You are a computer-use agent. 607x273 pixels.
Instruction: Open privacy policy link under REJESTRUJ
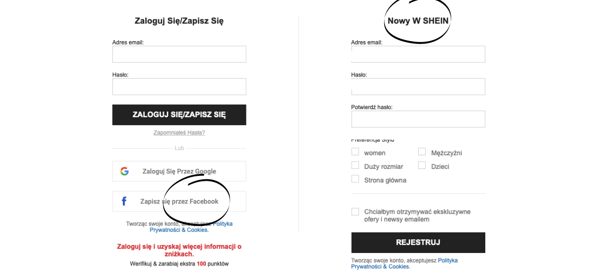coord(404,263)
